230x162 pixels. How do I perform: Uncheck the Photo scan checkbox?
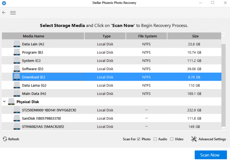tap(139, 139)
